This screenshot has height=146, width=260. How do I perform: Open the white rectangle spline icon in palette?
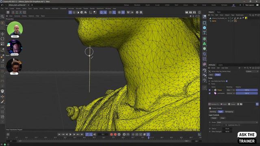coord(204,23)
